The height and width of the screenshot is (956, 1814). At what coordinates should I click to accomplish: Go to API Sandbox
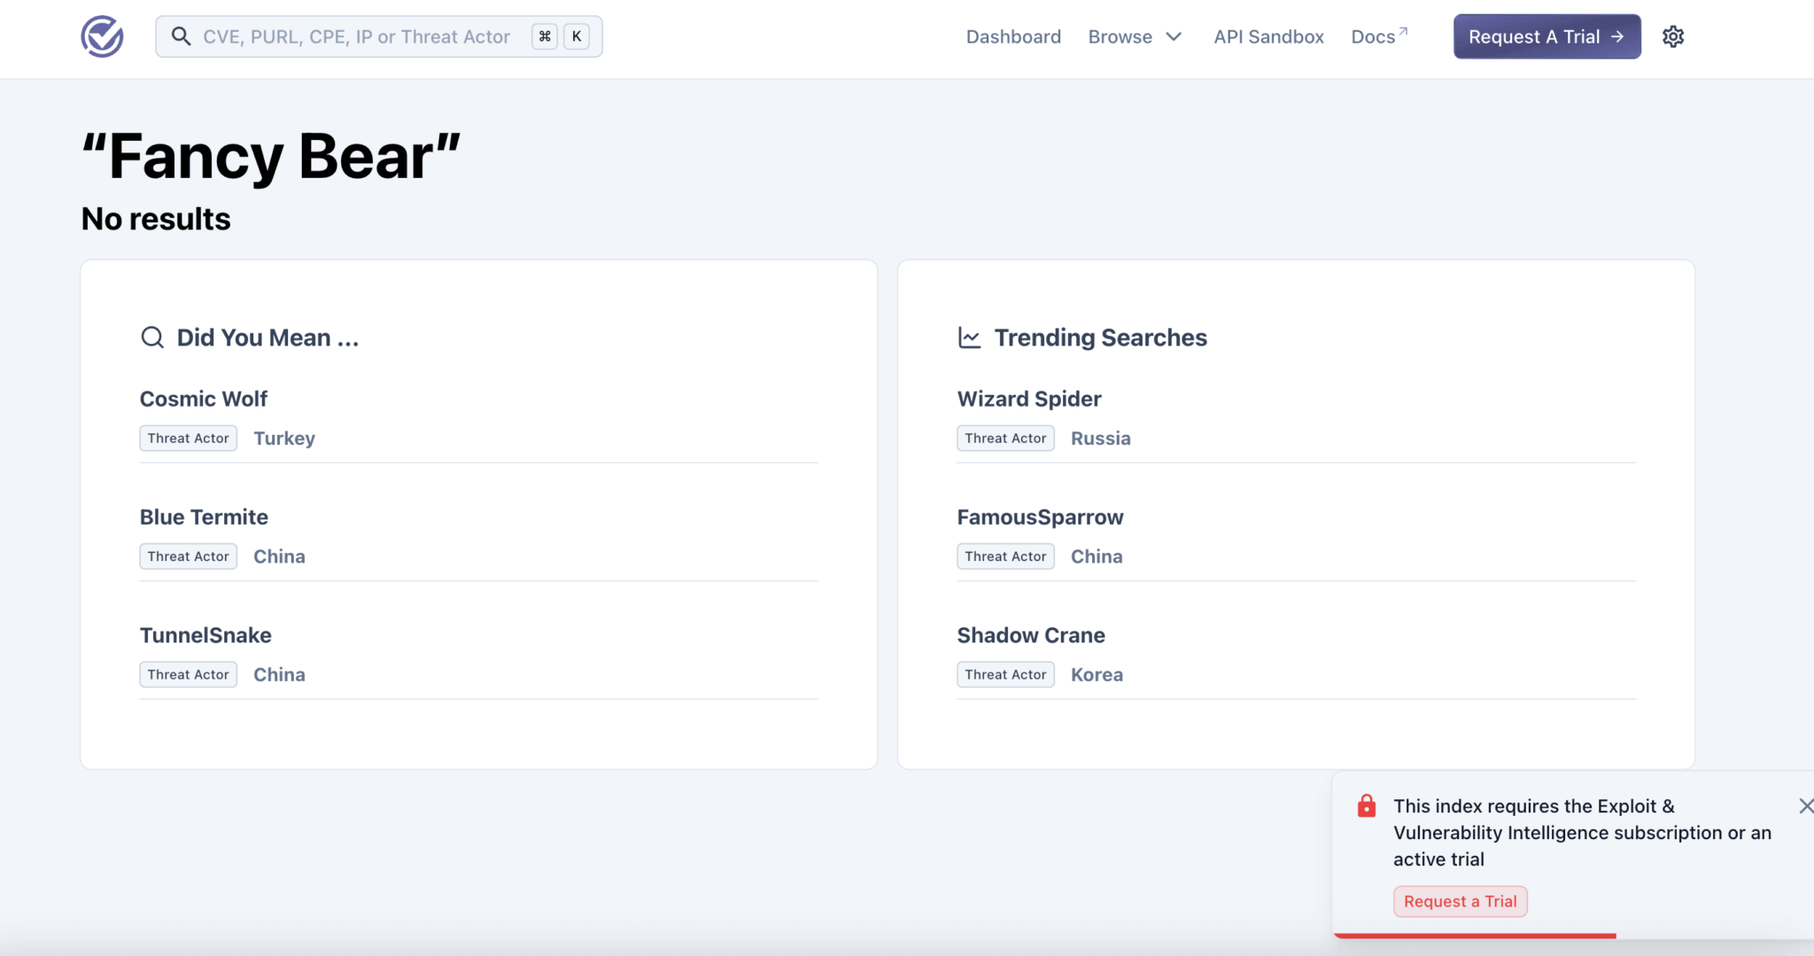1268,37
